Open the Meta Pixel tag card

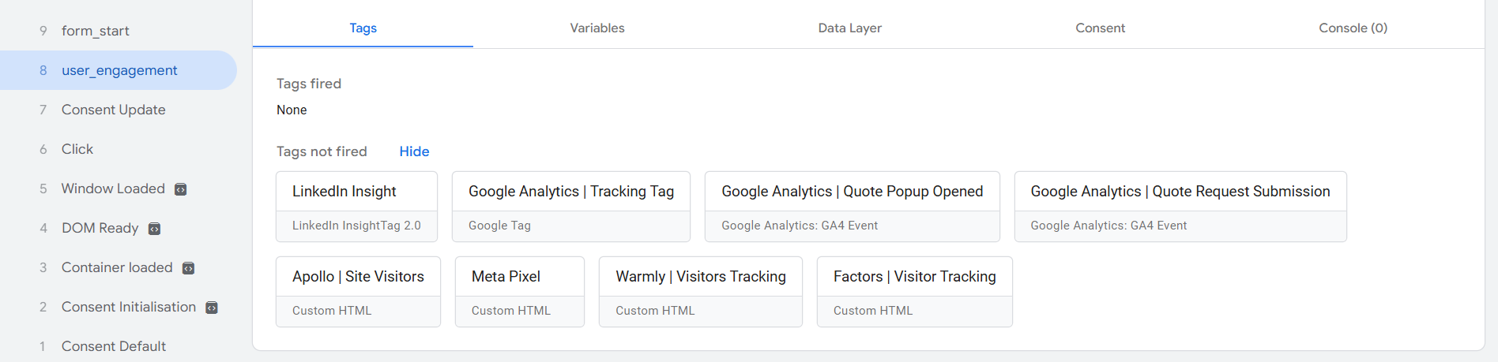pos(519,292)
